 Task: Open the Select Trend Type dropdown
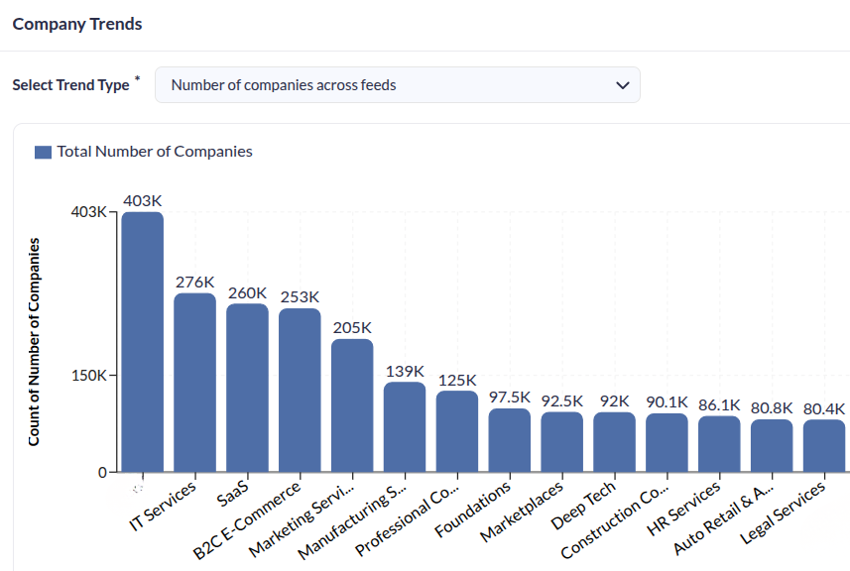pyautogui.click(x=397, y=85)
